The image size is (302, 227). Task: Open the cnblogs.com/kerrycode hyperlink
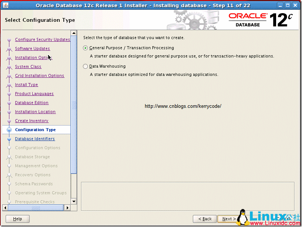pyautogui.click(x=183, y=106)
